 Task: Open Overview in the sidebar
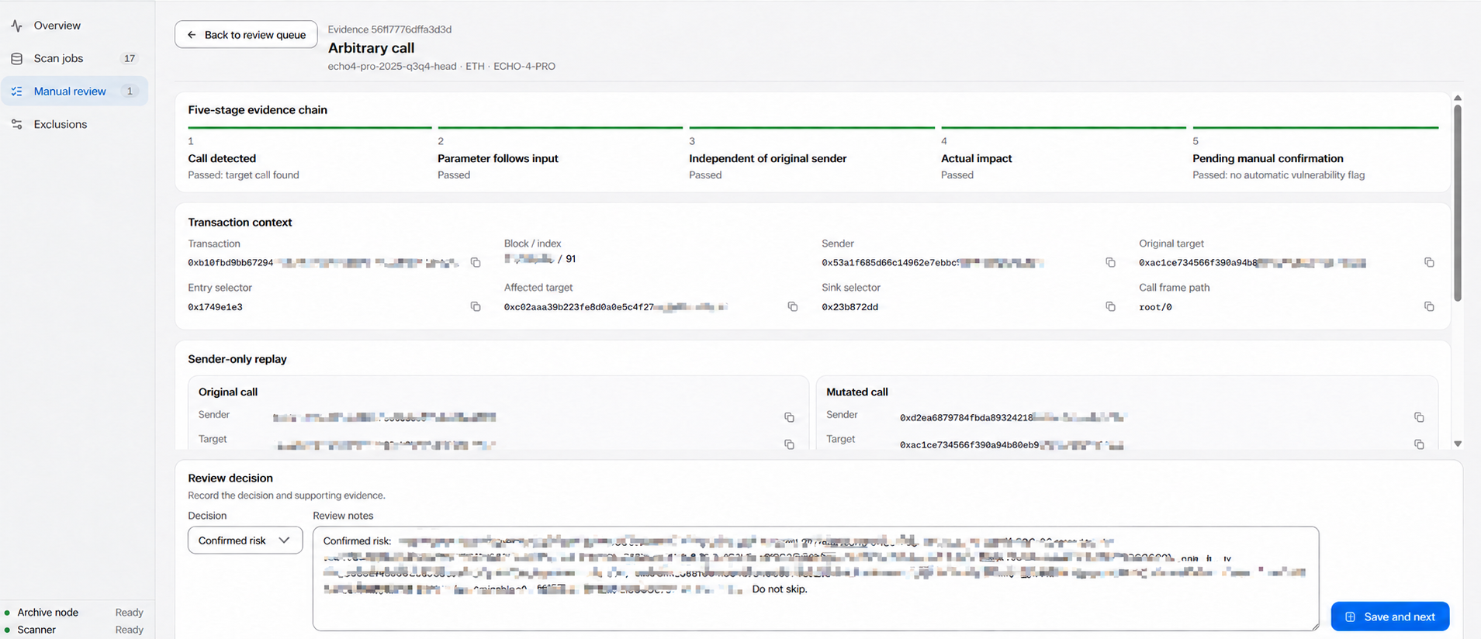(74, 26)
